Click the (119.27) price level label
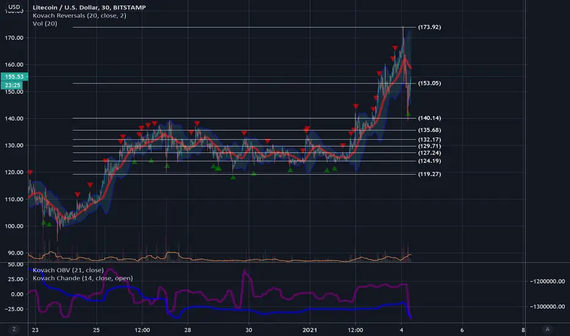This screenshot has width=570, height=336. 429,174
